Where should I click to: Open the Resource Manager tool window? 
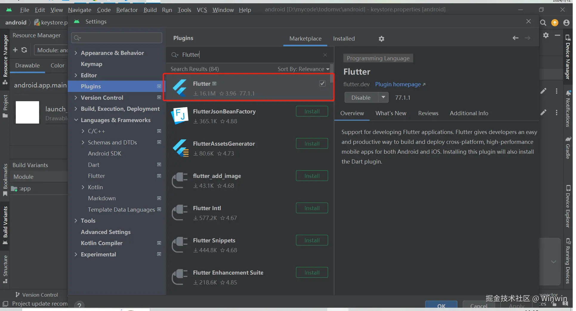click(x=5, y=59)
